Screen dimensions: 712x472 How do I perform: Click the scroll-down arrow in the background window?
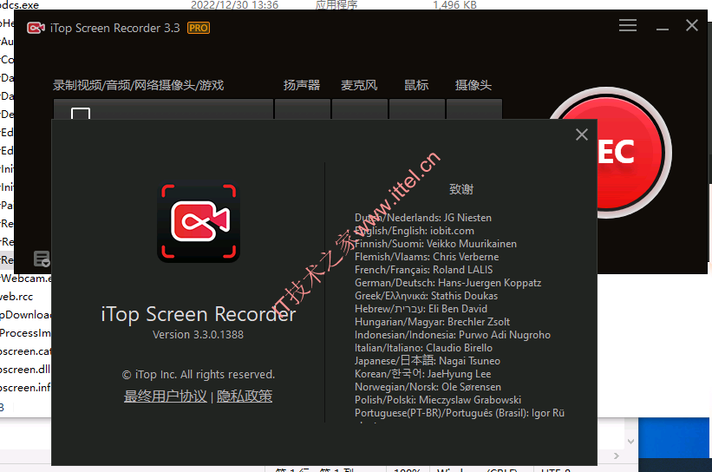pos(630,442)
